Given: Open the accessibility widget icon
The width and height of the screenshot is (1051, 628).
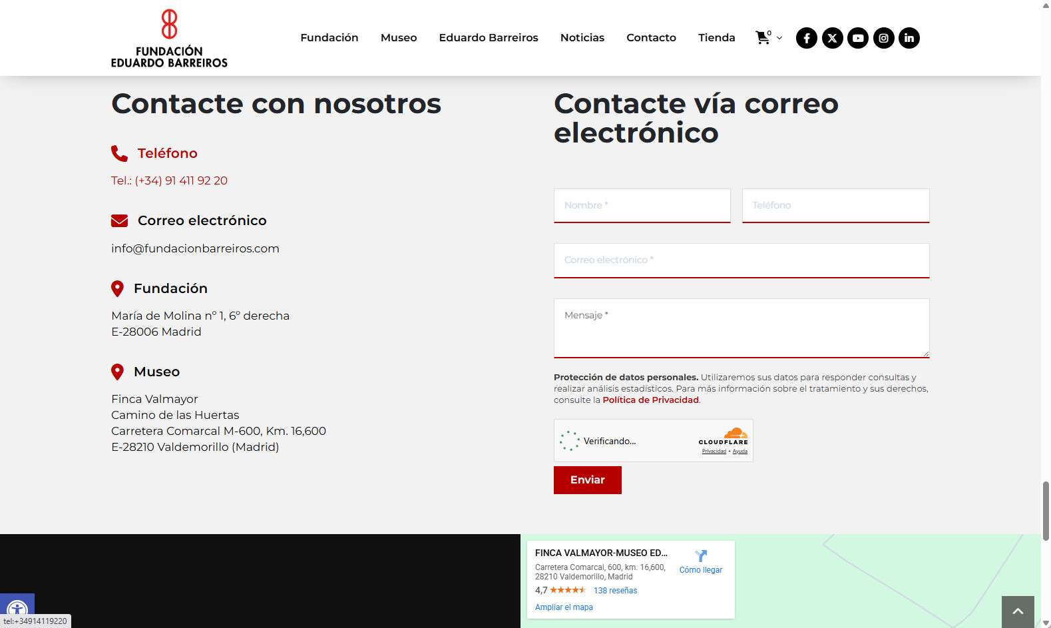Looking at the screenshot, I should point(17,609).
